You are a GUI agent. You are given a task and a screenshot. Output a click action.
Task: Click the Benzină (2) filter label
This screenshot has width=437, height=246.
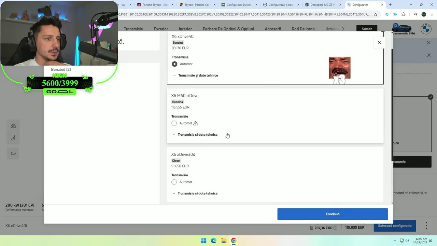pos(61,70)
